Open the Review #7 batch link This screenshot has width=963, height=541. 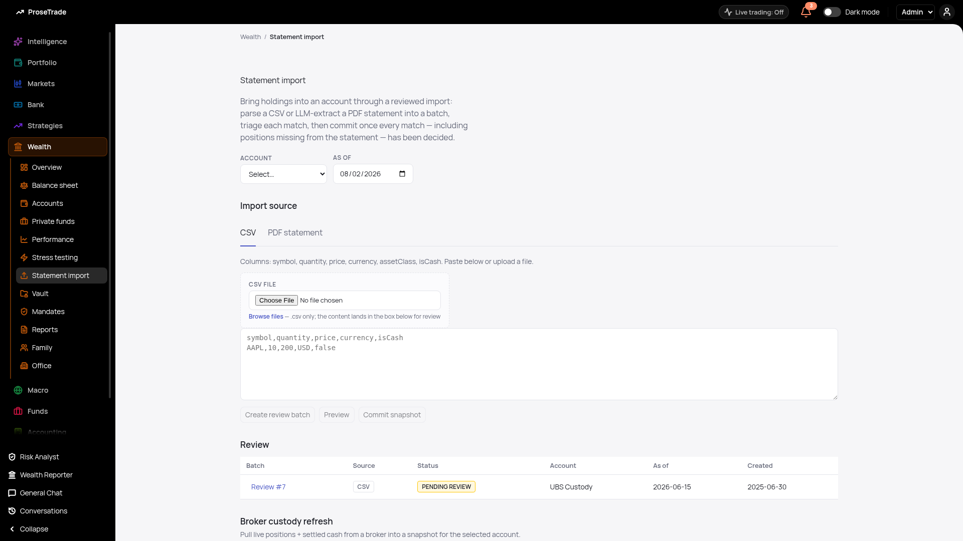[x=268, y=487]
